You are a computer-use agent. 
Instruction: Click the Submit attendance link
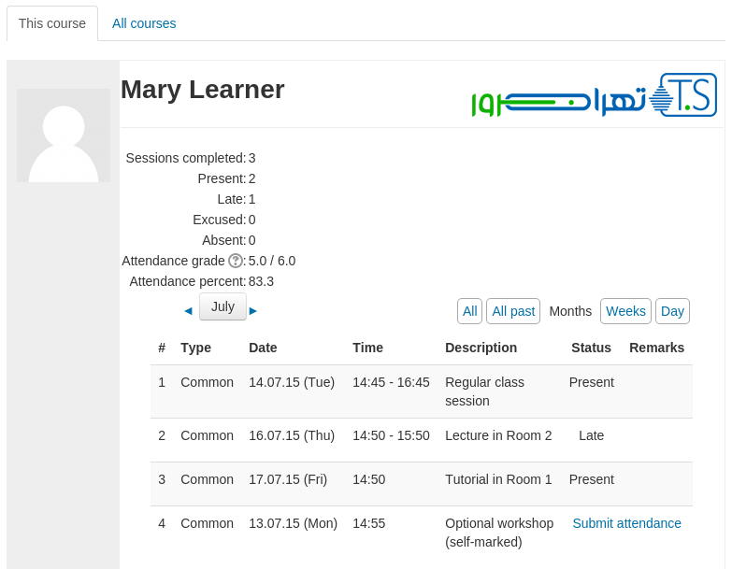tap(626, 523)
